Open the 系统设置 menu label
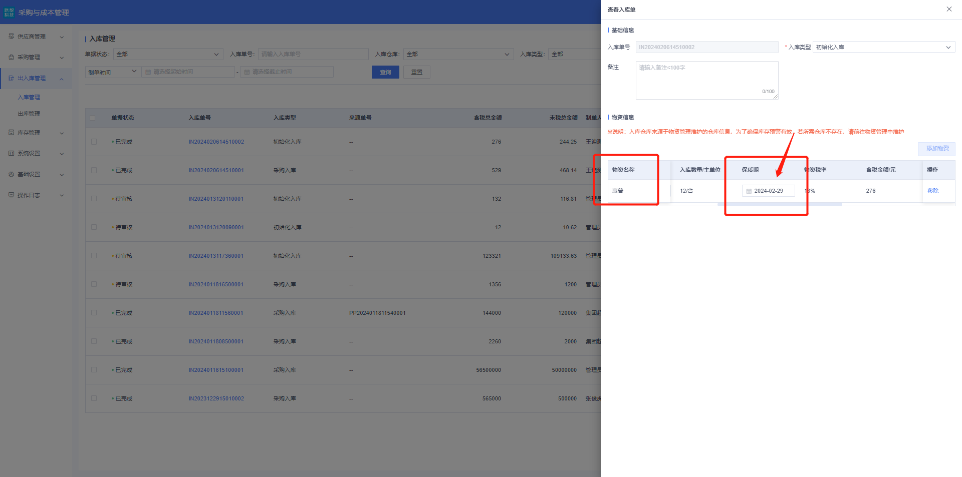The width and height of the screenshot is (962, 477). pos(29,153)
